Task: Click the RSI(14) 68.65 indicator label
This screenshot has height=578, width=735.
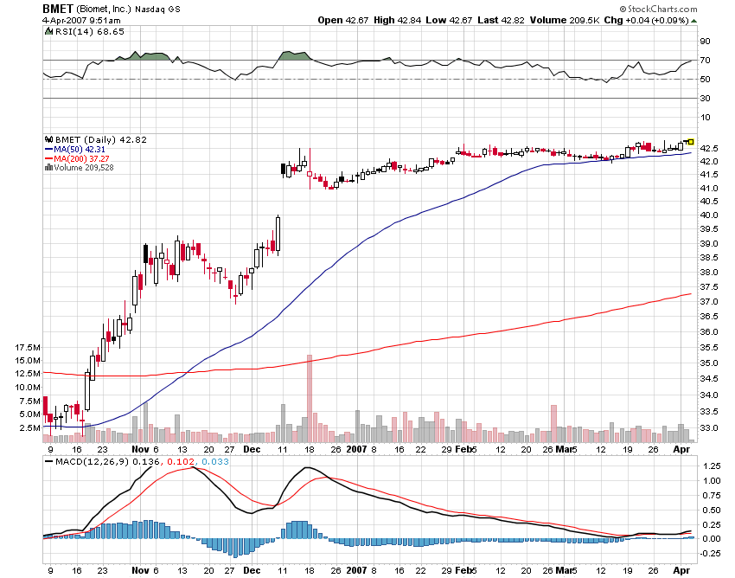Action: (x=90, y=31)
